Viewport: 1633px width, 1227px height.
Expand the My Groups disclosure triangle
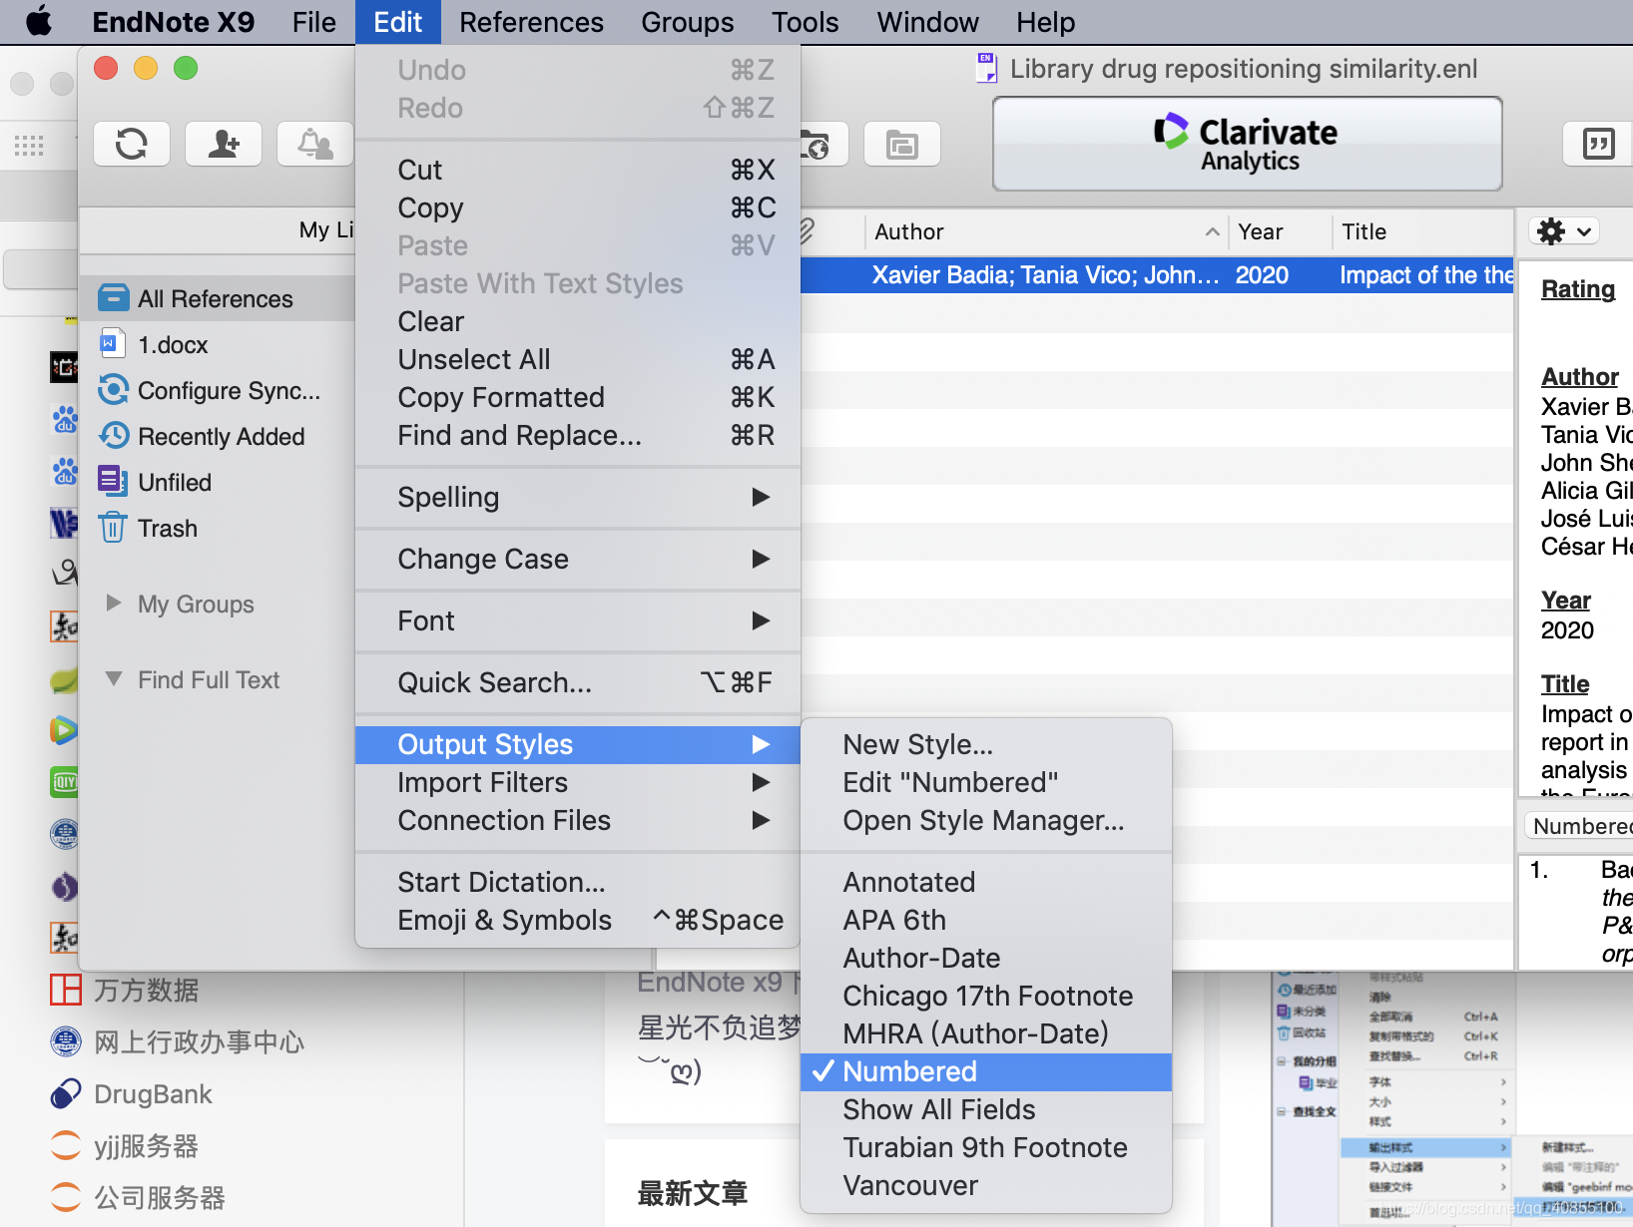coord(113,603)
